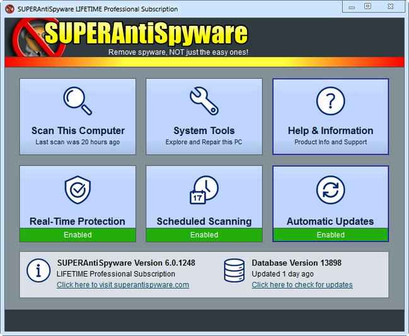
Task: Maximize the SUPERAntiSpyware window
Action: pos(367,6)
